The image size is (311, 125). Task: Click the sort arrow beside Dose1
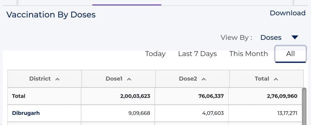coord(129,79)
